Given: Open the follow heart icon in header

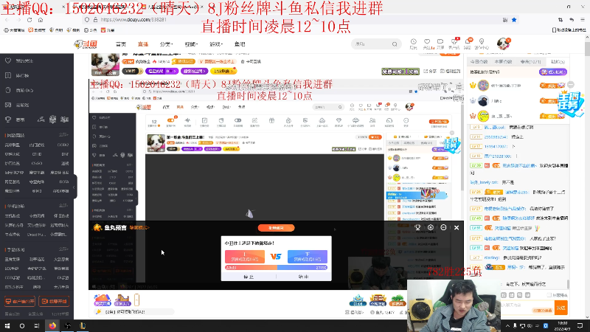Looking at the screenshot, I should pyautogui.click(x=427, y=44).
